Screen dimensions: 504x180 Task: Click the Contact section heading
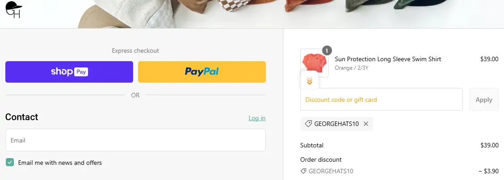pyautogui.click(x=21, y=117)
